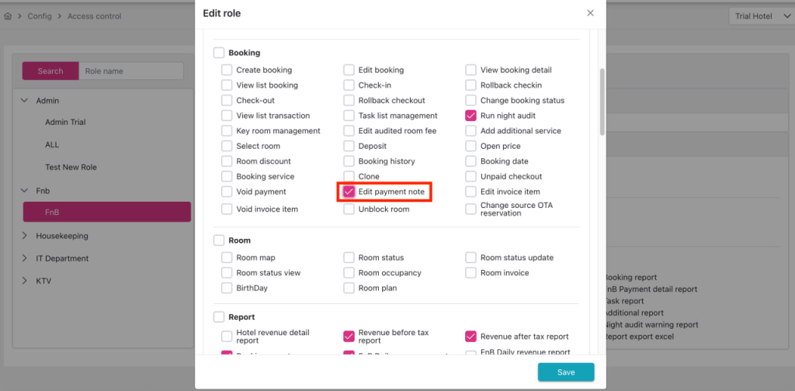Close the Edit role dialog
This screenshot has width=795, height=391.
(590, 13)
